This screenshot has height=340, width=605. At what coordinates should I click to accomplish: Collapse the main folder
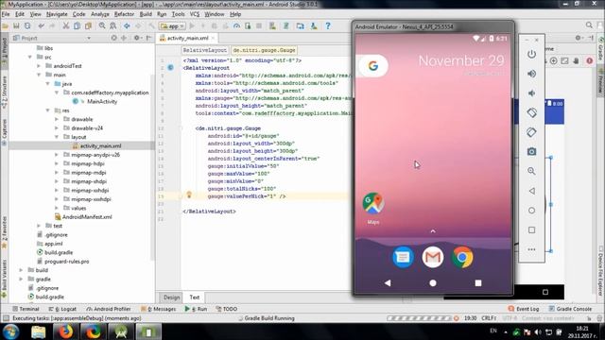(x=39, y=75)
